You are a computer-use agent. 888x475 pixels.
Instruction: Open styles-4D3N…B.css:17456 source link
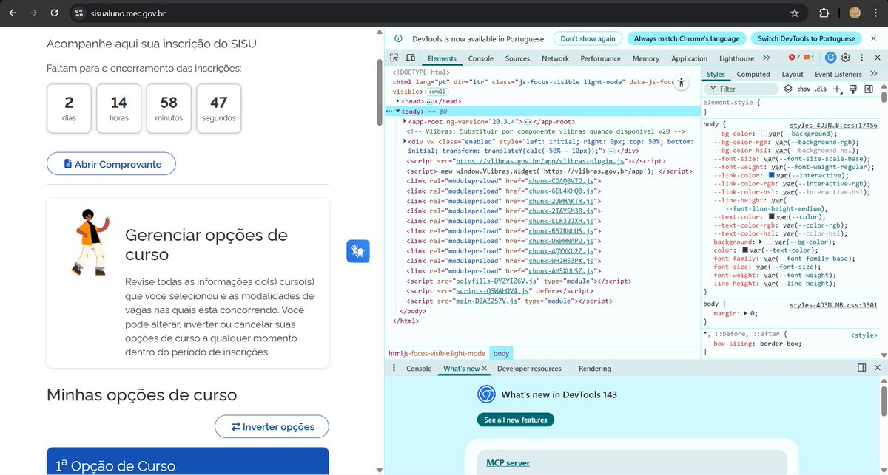tap(833, 126)
